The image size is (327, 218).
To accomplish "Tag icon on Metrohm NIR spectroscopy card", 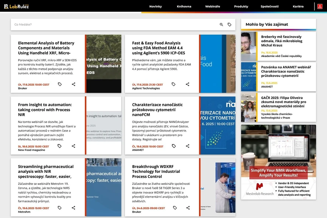I will (59, 207).
